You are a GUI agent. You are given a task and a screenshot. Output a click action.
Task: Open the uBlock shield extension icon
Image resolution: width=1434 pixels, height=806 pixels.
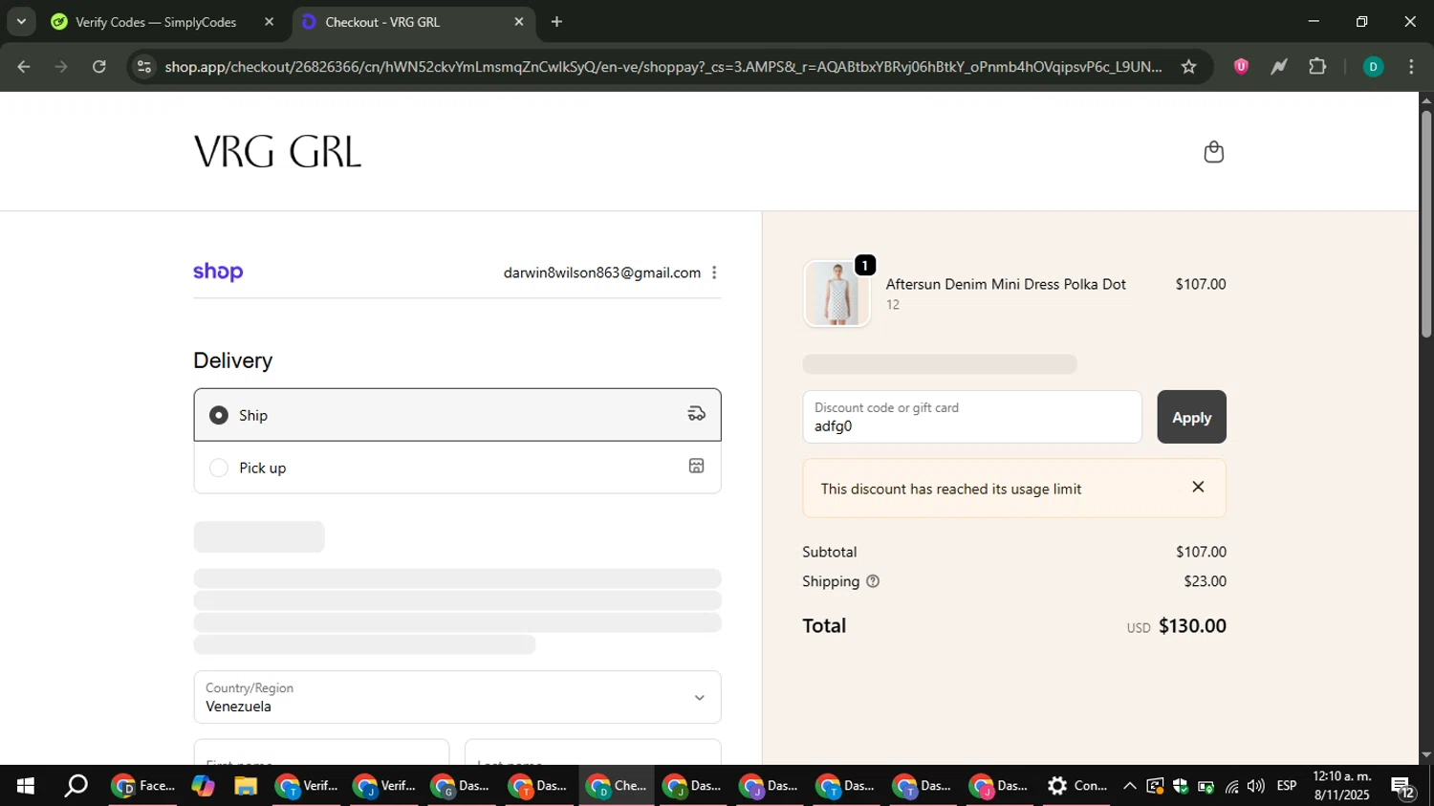pyautogui.click(x=1241, y=67)
